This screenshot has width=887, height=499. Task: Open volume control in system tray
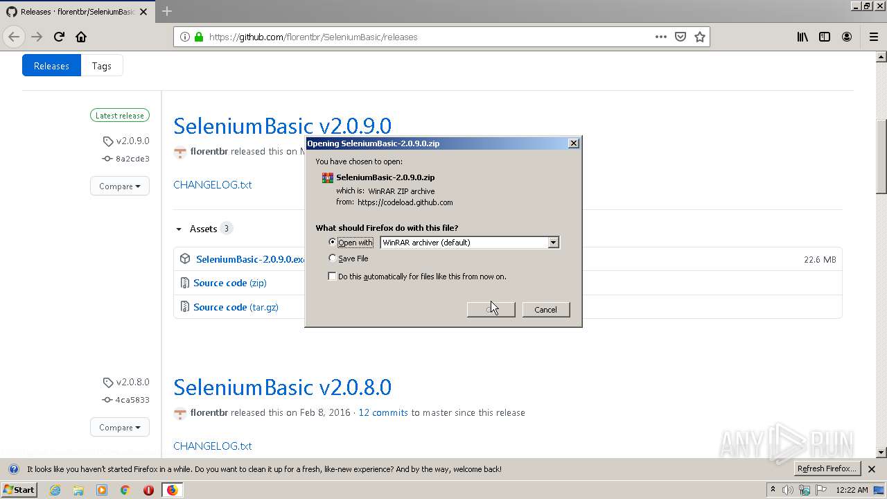point(788,490)
